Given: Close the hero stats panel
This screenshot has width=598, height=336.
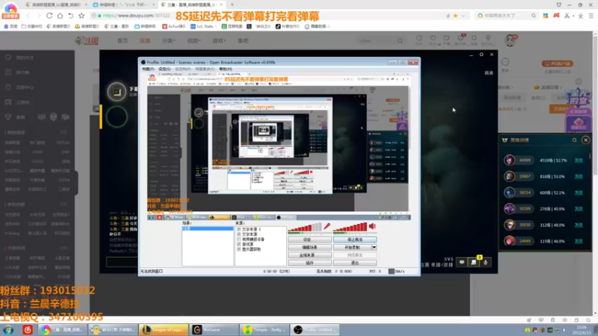Looking at the screenshot, I should point(586,140).
